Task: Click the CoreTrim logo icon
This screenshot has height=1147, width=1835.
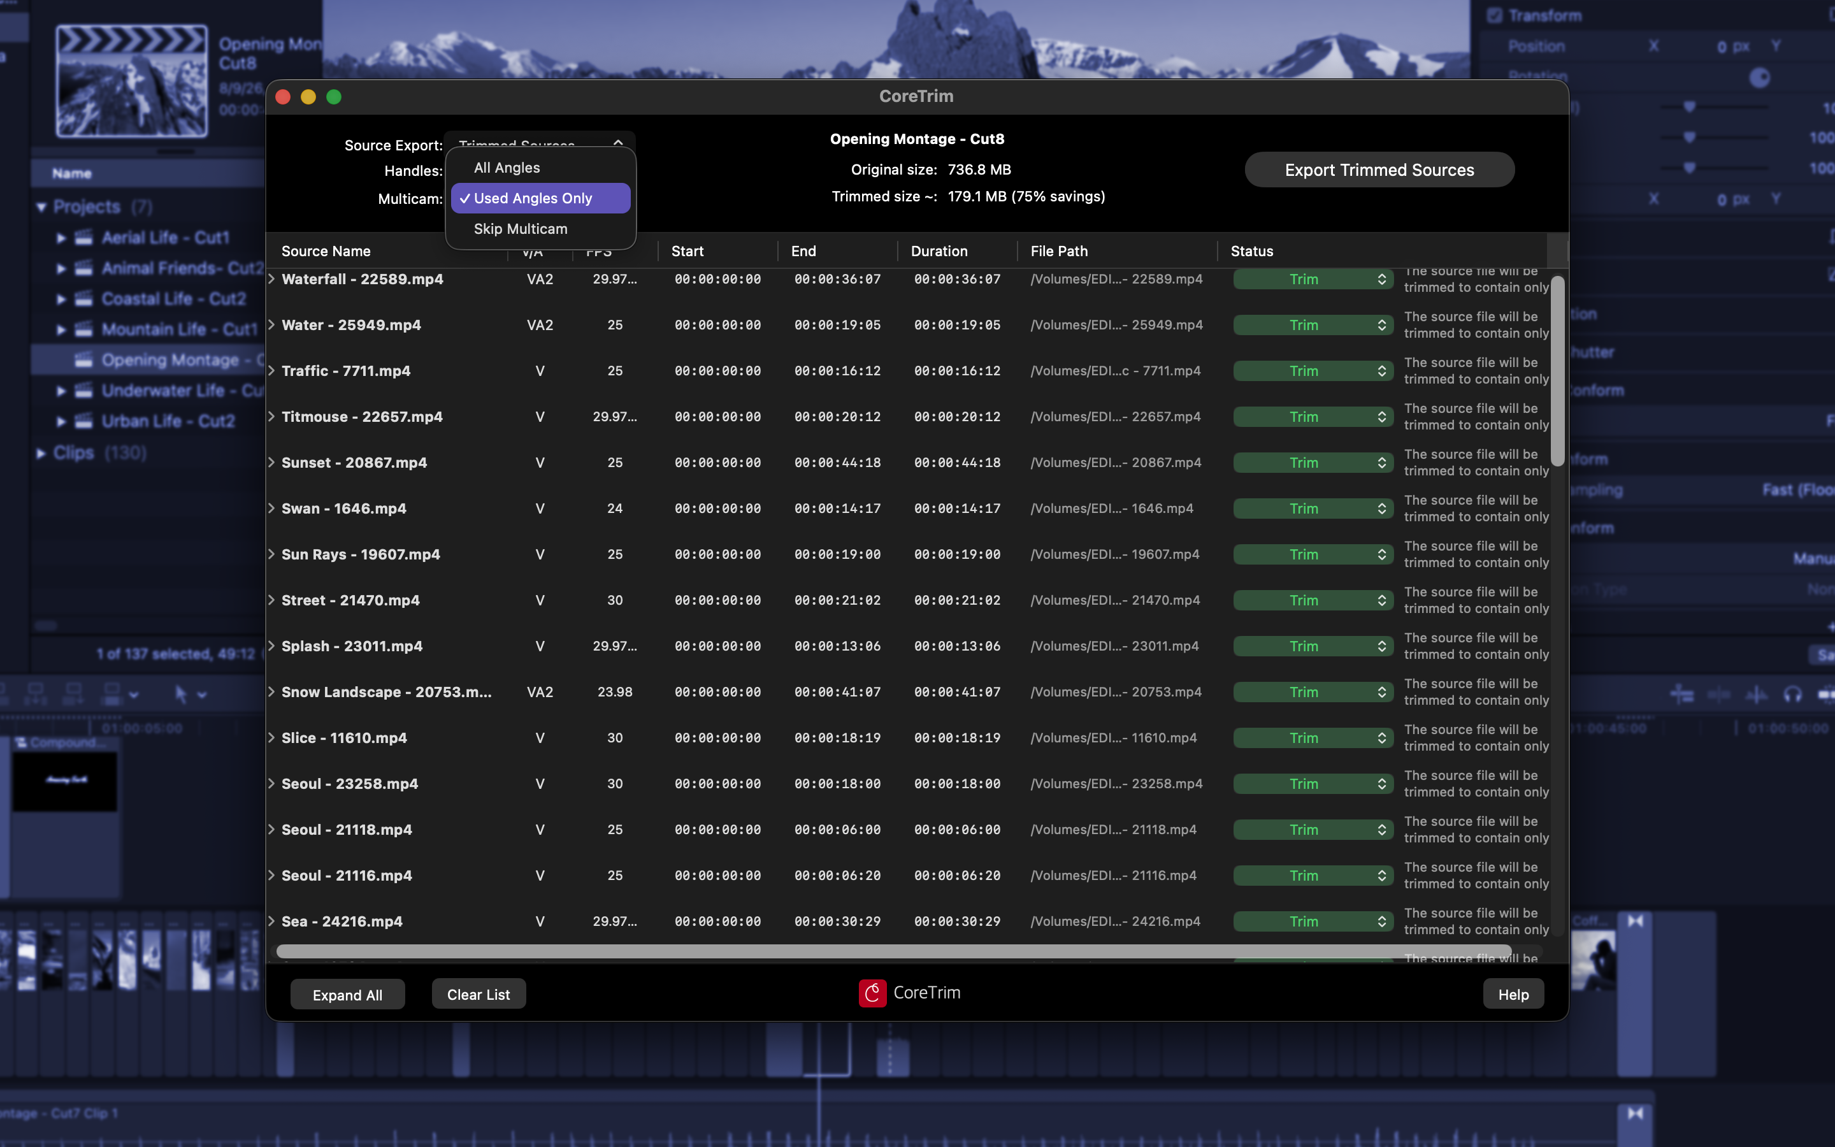Action: (872, 993)
